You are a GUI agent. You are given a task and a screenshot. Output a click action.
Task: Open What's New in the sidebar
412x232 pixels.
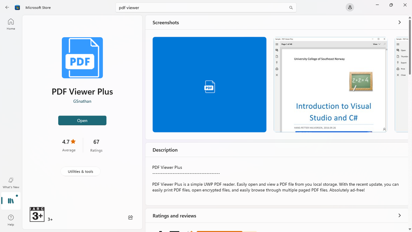pyautogui.click(x=11, y=183)
